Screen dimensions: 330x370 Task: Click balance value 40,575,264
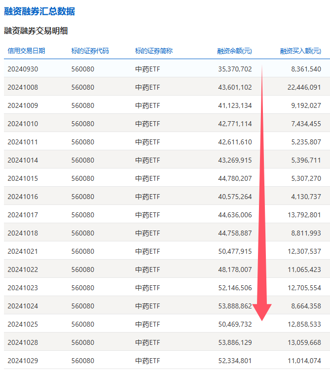coord(235,197)
